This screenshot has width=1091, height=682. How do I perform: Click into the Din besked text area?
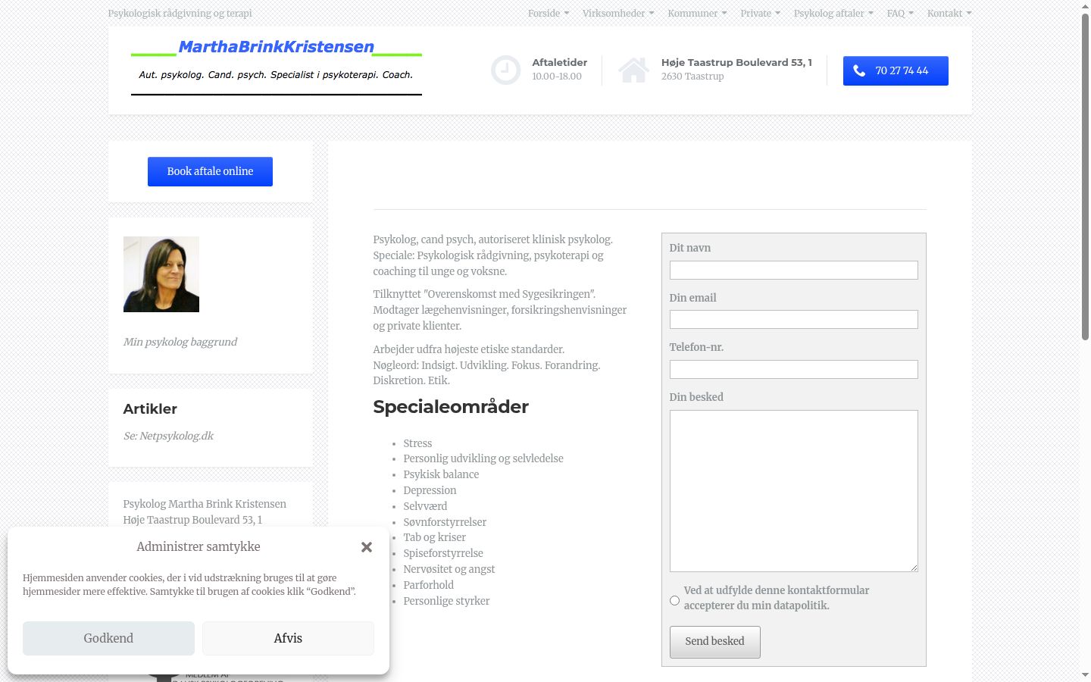point(793,491)
